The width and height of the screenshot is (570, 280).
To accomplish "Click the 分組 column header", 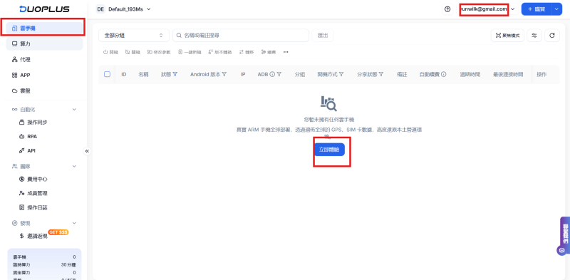I will click(300, 74).
